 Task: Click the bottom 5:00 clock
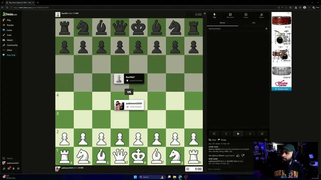pyautogui.click(x=194, y=169)
